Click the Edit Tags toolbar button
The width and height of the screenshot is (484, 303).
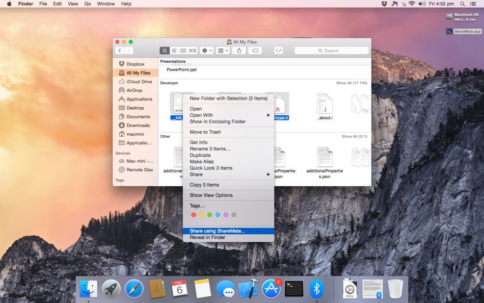(x=255, y=50)
